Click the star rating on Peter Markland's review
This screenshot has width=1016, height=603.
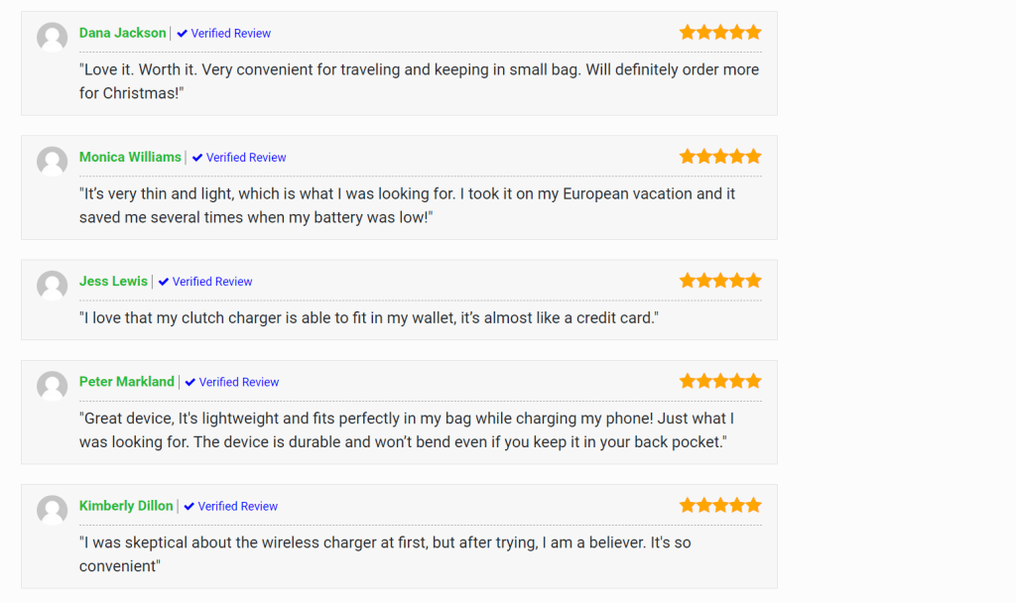(720, 382)
